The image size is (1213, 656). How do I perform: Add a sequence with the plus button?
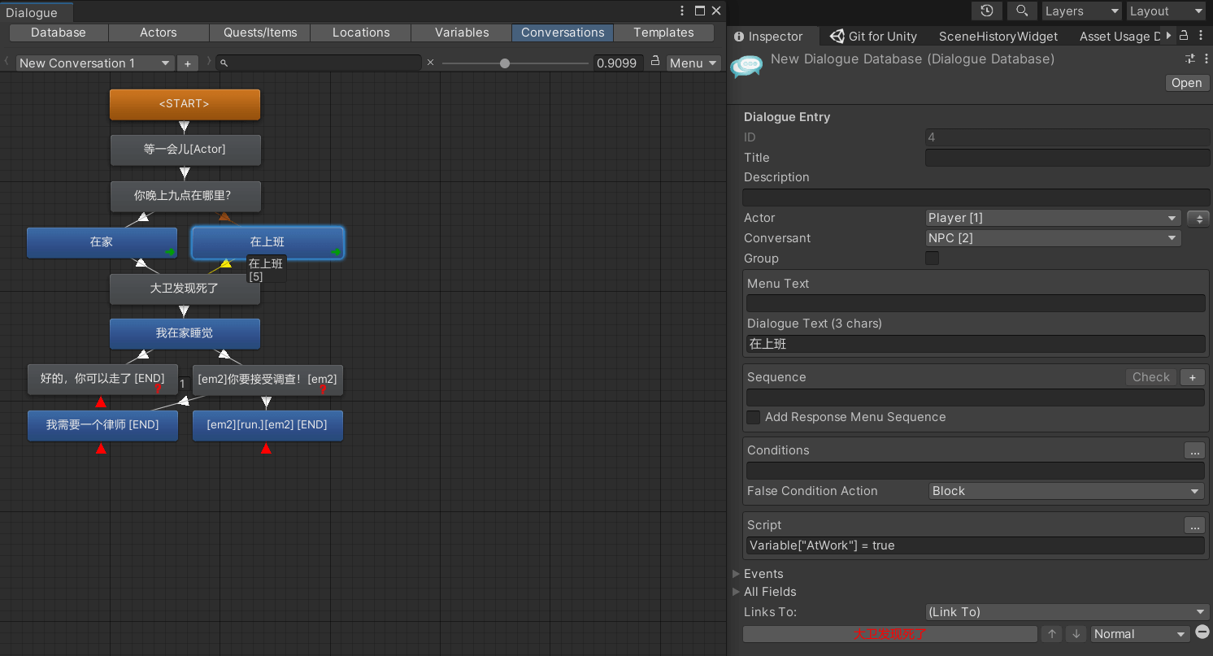[x=1193, y=377]
